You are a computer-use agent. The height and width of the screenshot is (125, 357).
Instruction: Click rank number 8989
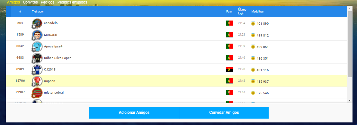20,69
